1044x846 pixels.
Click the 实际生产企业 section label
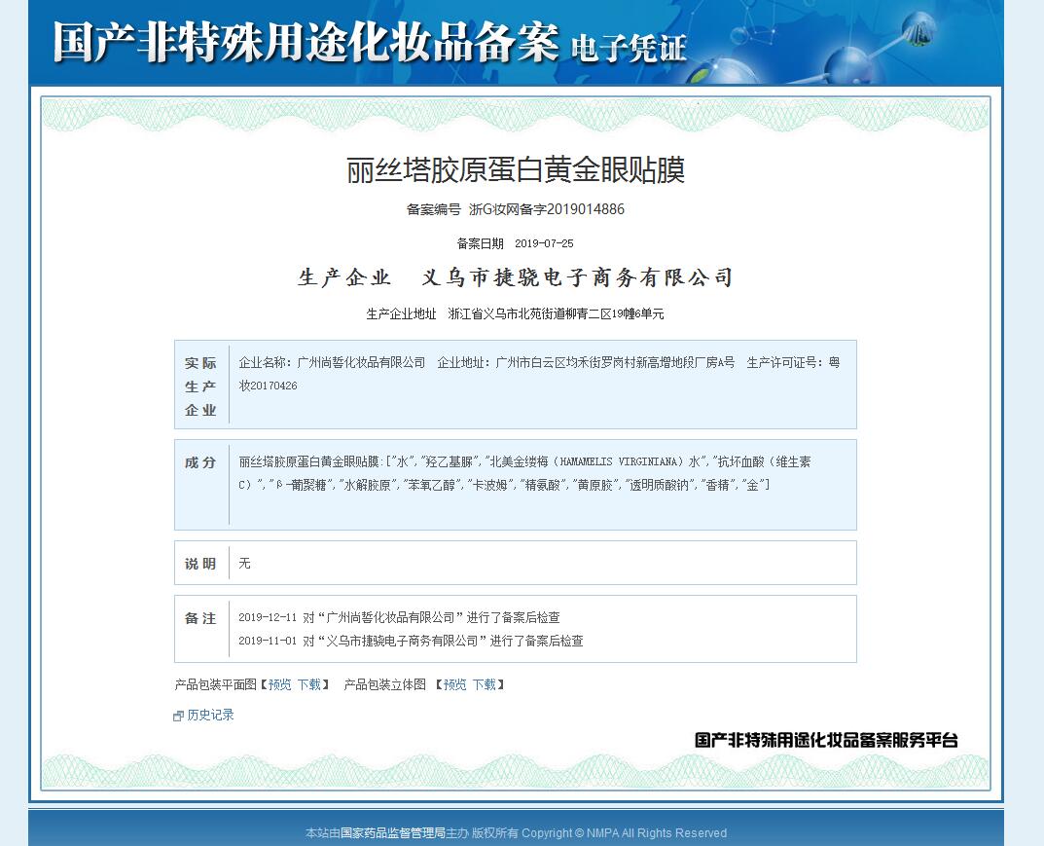point(200,386)
